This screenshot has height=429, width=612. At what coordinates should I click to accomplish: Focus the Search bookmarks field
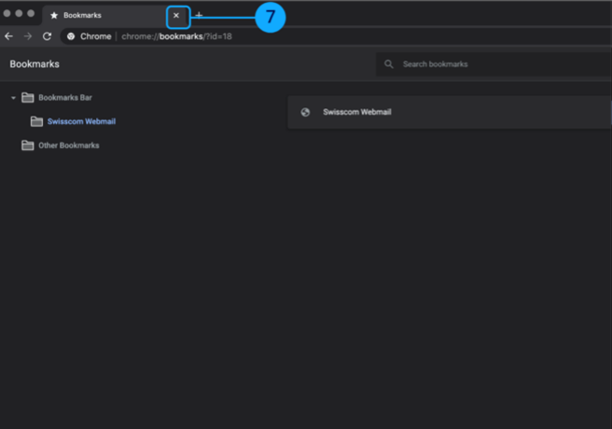(x=494, y=64)
